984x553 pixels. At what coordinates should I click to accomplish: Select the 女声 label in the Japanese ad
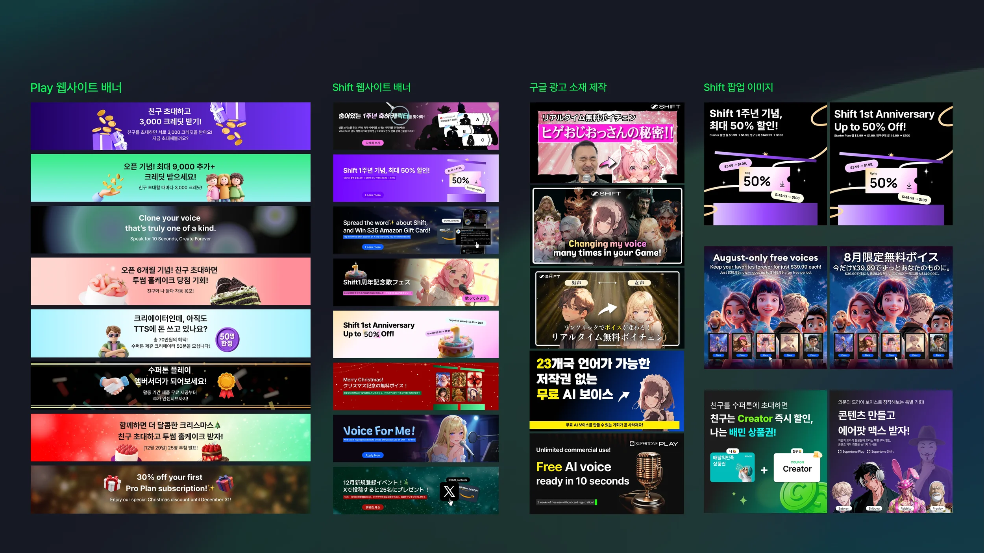pos(639,283)
